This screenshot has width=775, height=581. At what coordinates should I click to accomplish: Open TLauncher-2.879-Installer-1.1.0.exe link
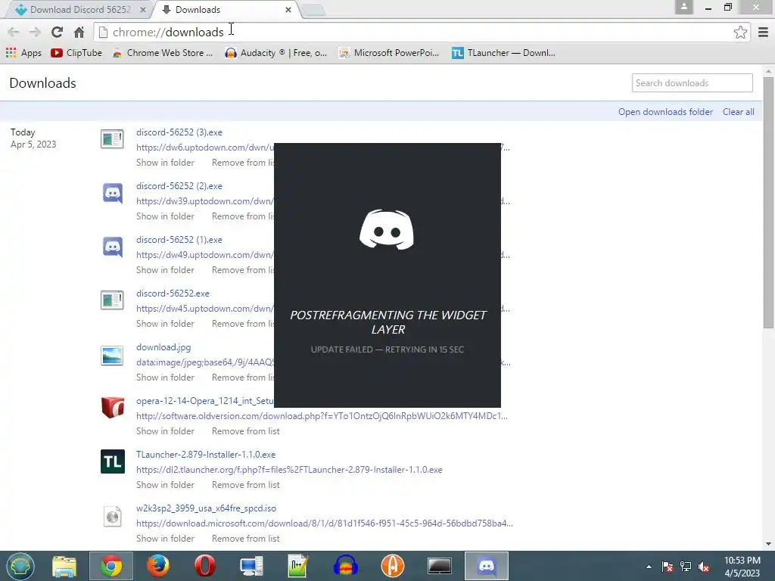coord(206,455)
